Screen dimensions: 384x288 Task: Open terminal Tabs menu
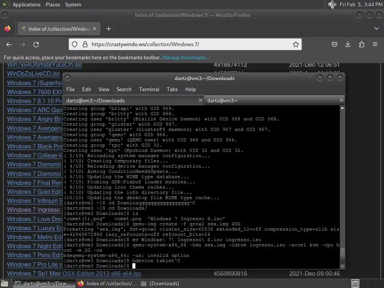point(172,89)
